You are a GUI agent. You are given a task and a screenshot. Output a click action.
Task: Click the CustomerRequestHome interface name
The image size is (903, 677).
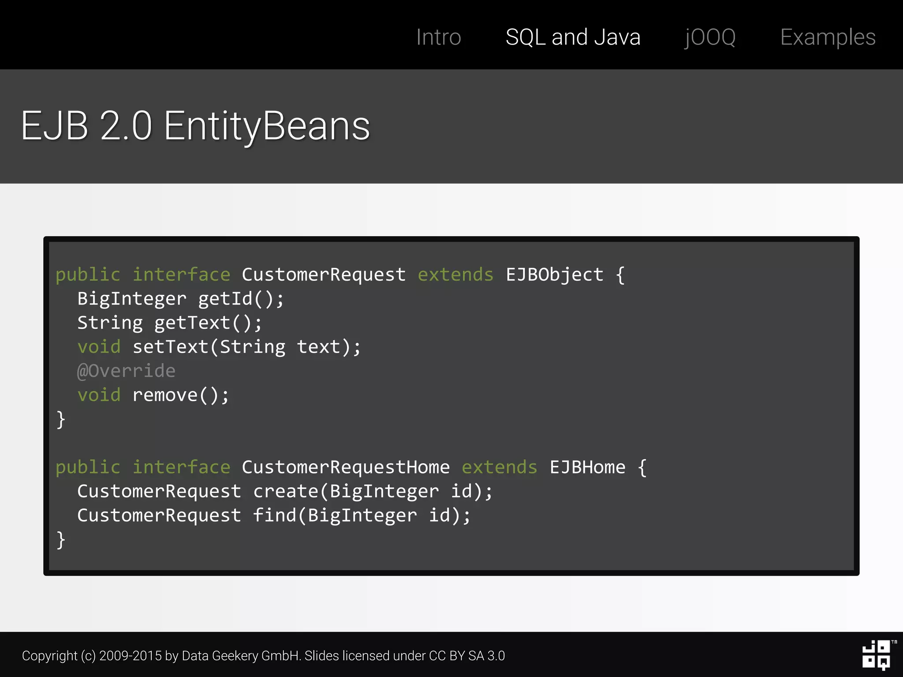(345, 467)
